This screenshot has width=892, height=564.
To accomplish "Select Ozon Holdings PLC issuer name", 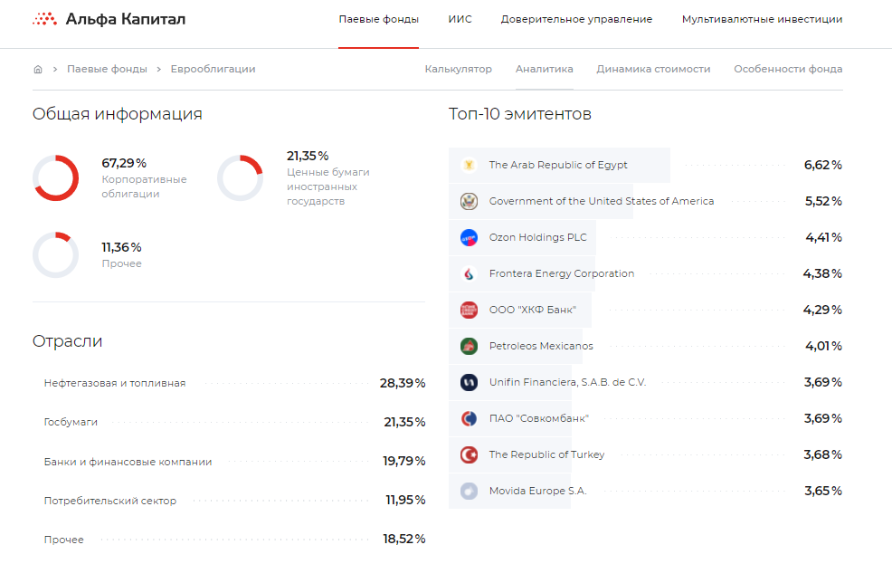I will (537, 237).
